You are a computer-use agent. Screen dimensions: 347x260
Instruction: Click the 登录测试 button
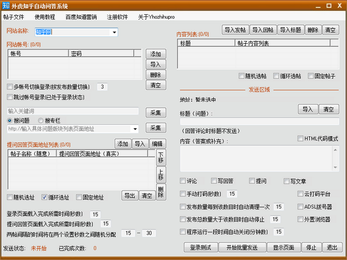[x=202, y=248]
